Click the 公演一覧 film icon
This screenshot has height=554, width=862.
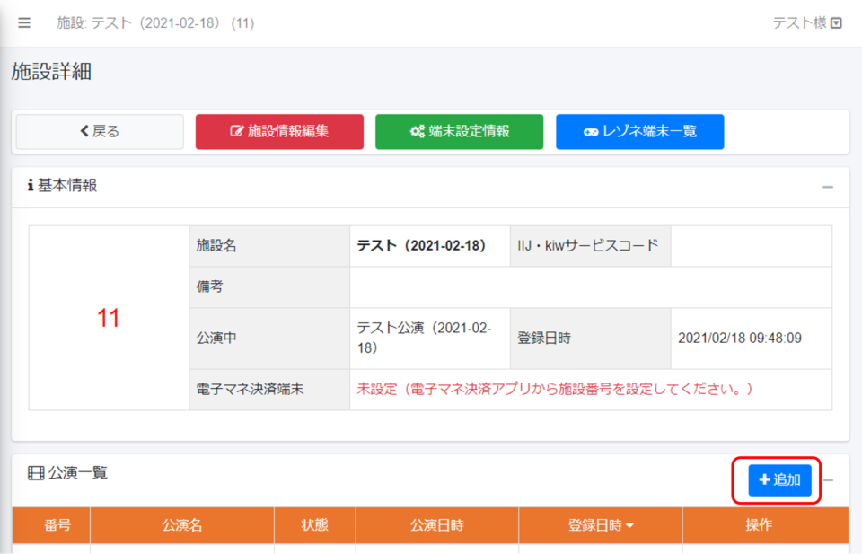[x=35, y=473]
